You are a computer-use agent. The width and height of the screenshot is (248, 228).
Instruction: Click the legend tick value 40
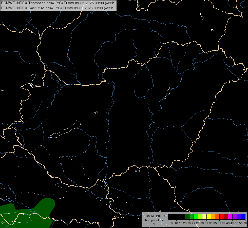tap(228, 223)
